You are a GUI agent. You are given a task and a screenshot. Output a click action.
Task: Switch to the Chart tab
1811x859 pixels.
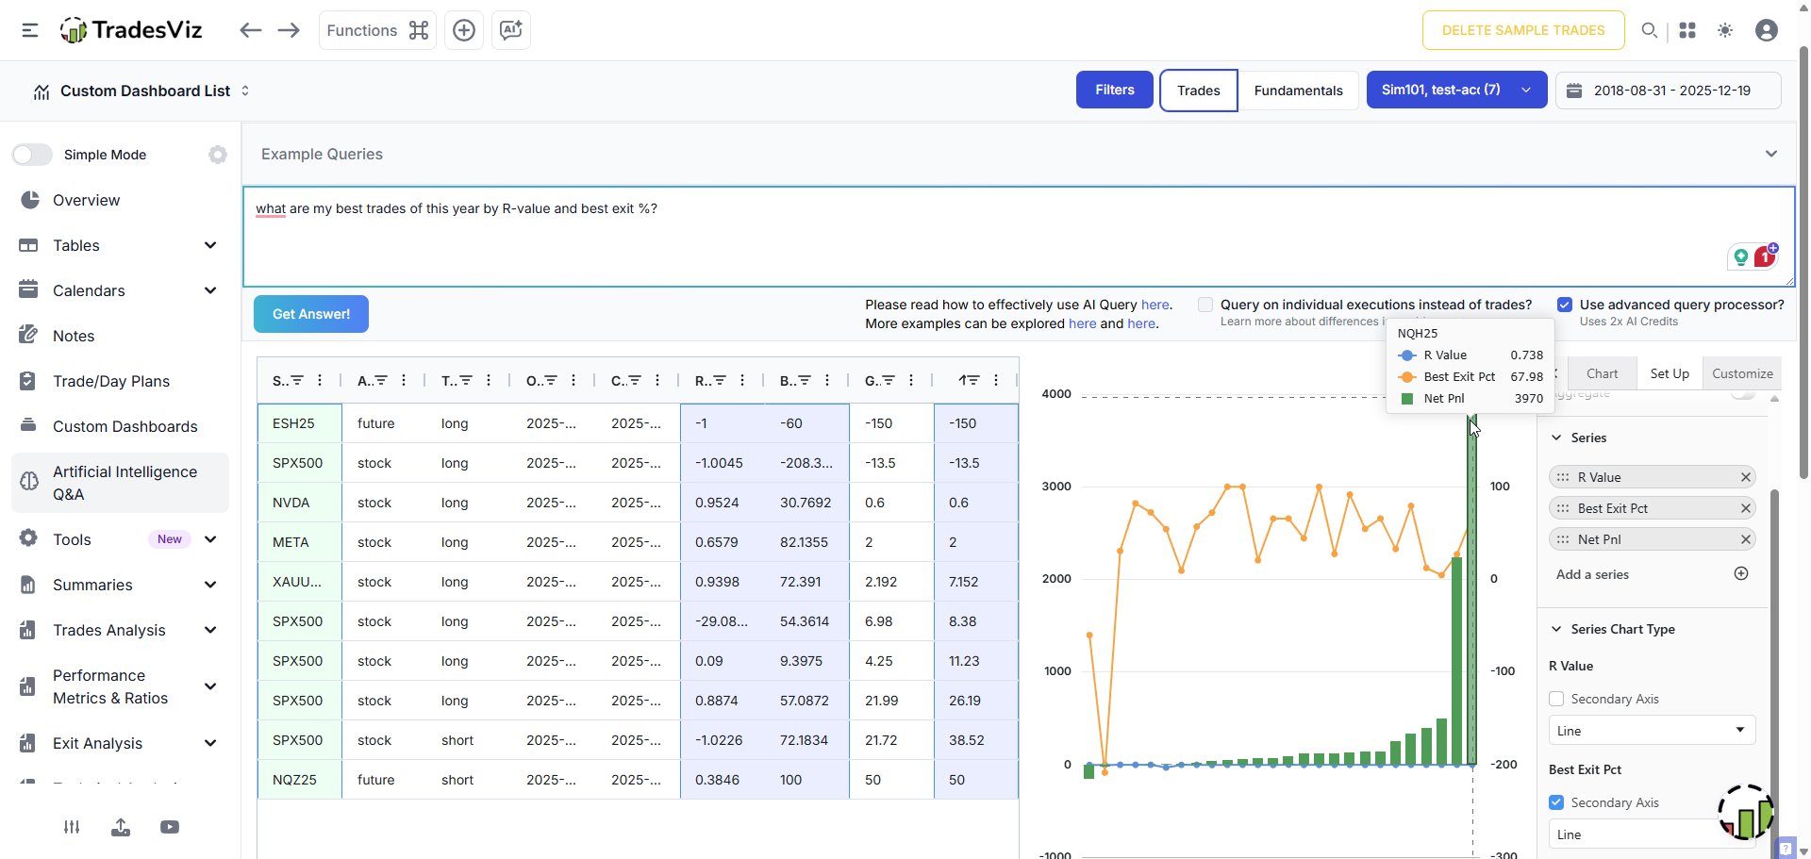(x=1602, y=373)
